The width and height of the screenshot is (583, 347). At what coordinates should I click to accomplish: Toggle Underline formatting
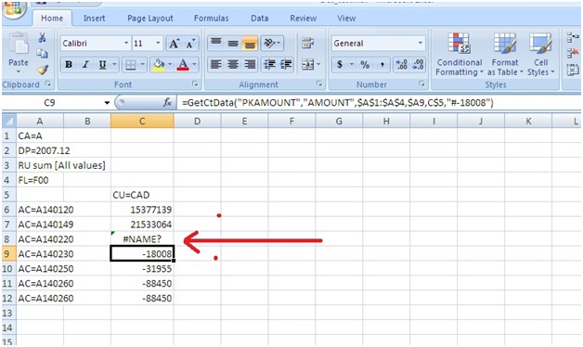102,65
